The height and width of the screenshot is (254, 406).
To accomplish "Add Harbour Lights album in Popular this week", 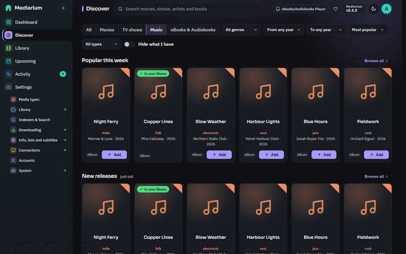I will pyautogui.click(x=272, y=155).
